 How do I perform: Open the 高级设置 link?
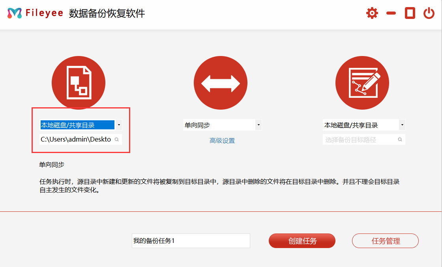click(222, 141)
